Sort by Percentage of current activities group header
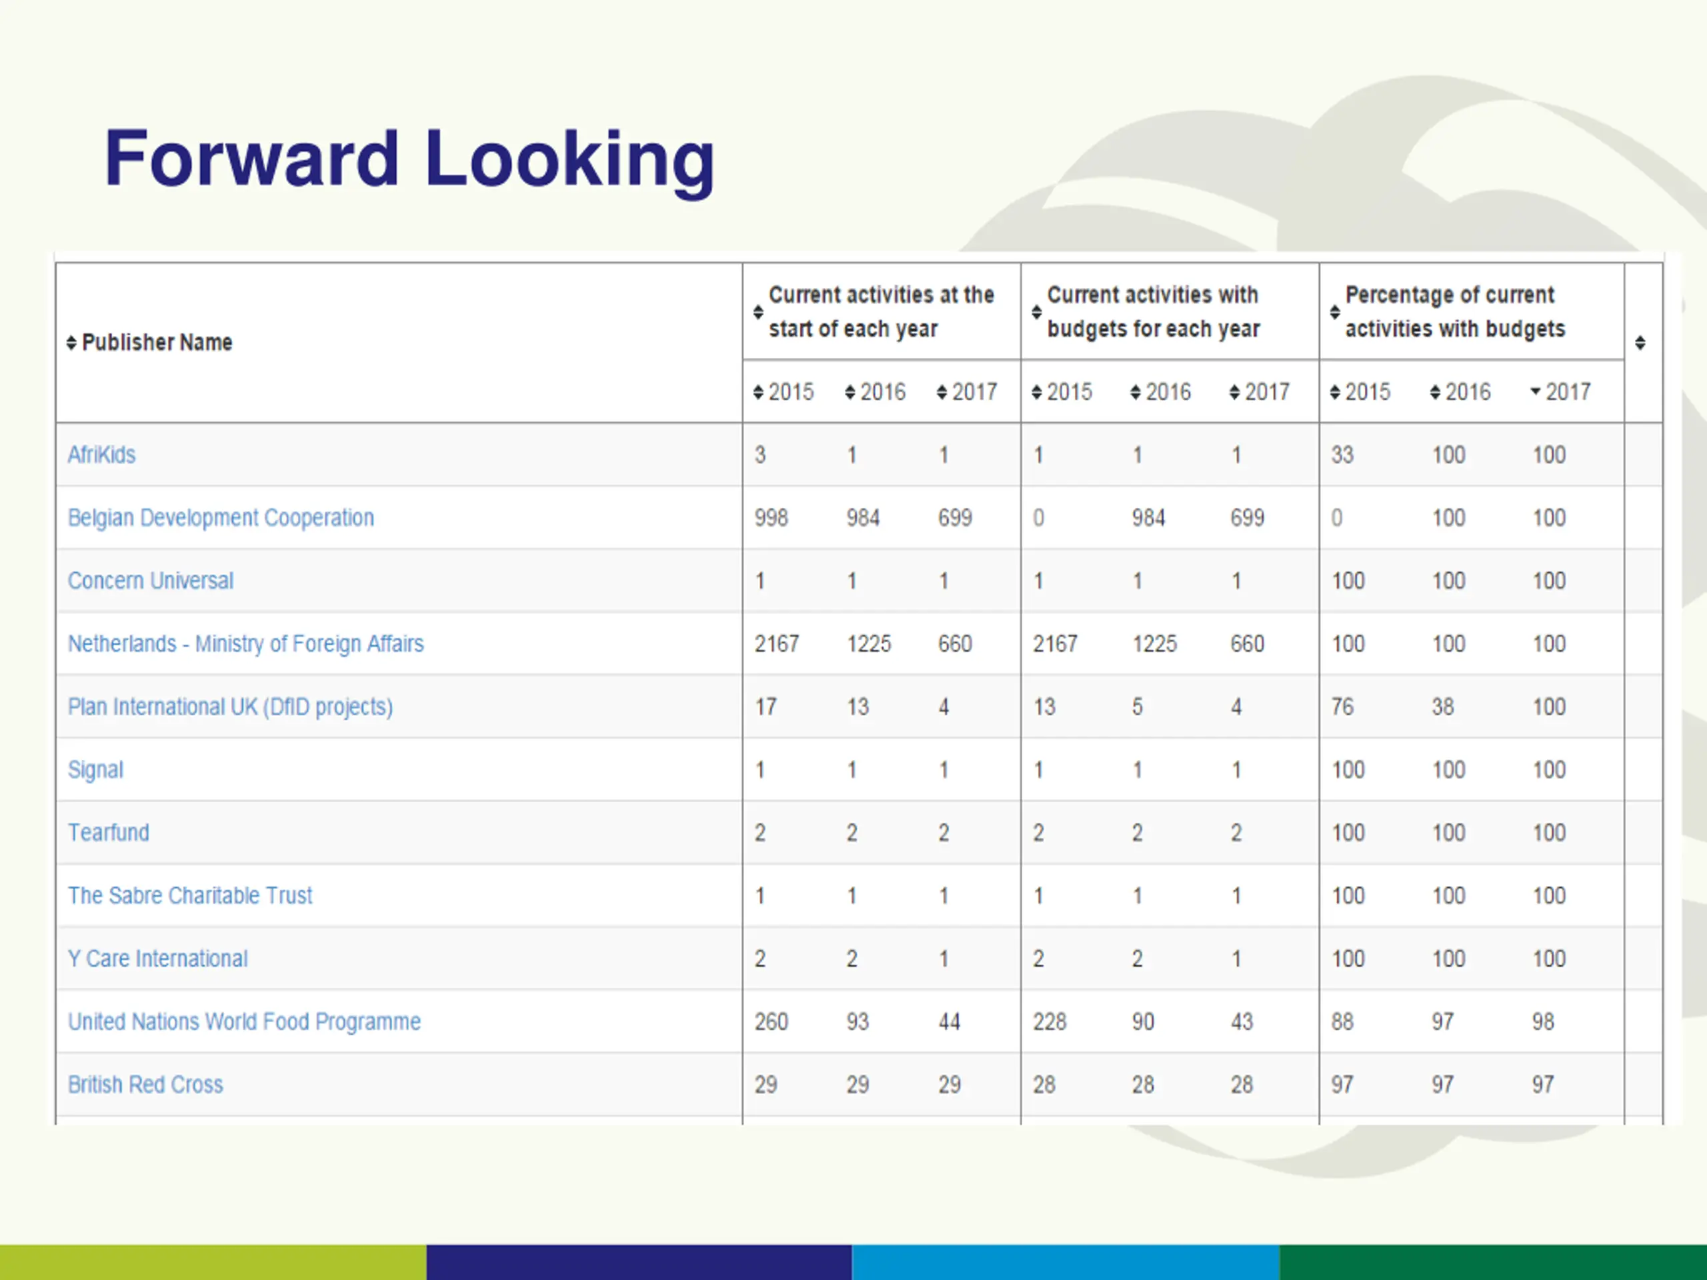 tap(1448, 312)
